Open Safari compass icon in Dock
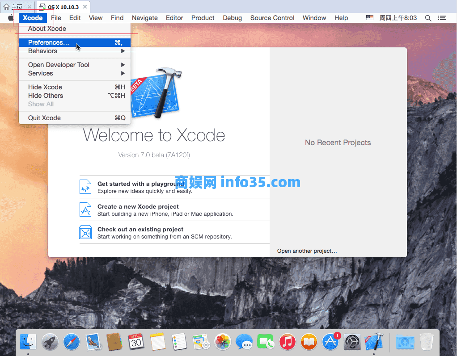 [72, 341]
